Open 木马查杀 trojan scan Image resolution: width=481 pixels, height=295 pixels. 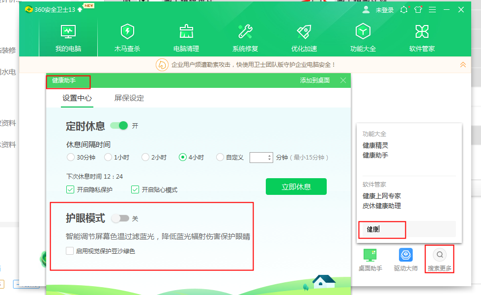coord(127,38)
